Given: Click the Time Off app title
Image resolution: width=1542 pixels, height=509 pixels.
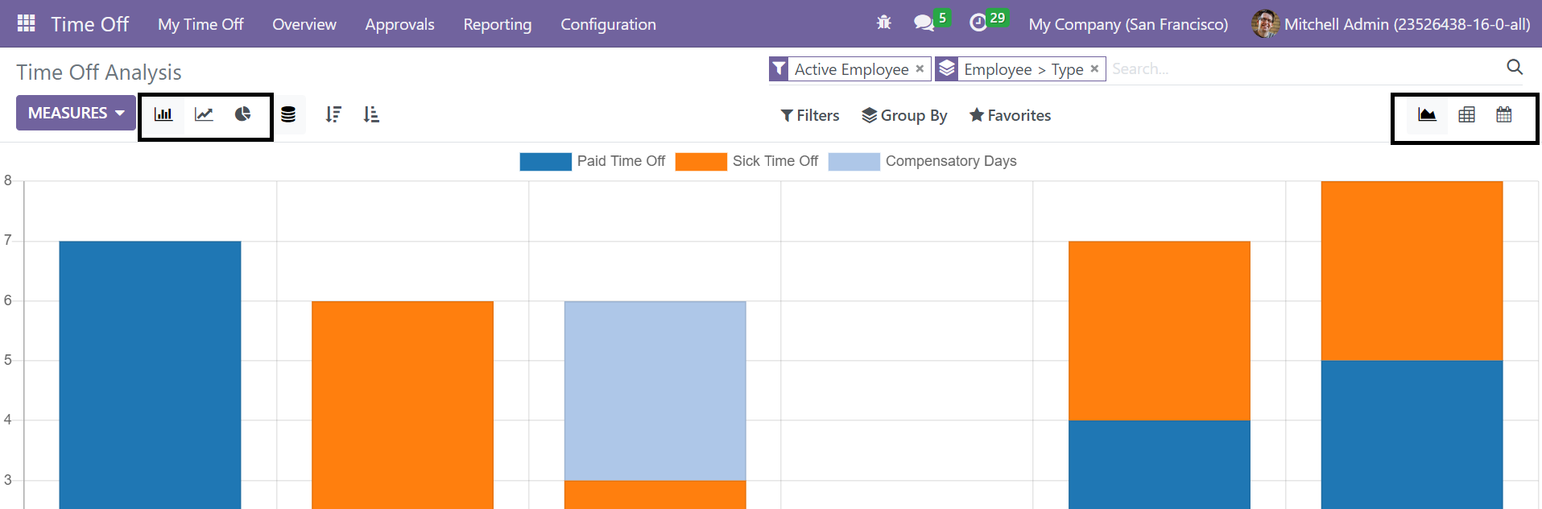Looking at the screenshot, I should (x=89, y=24).
